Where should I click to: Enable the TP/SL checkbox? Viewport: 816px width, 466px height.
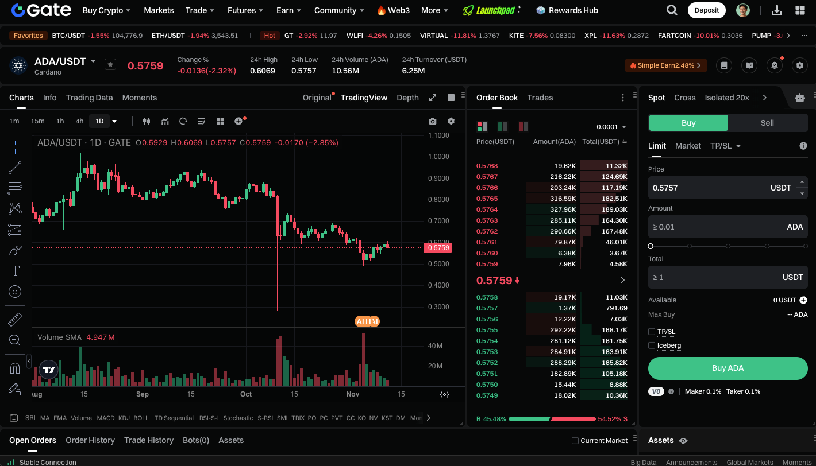click(x=652, y=332)
